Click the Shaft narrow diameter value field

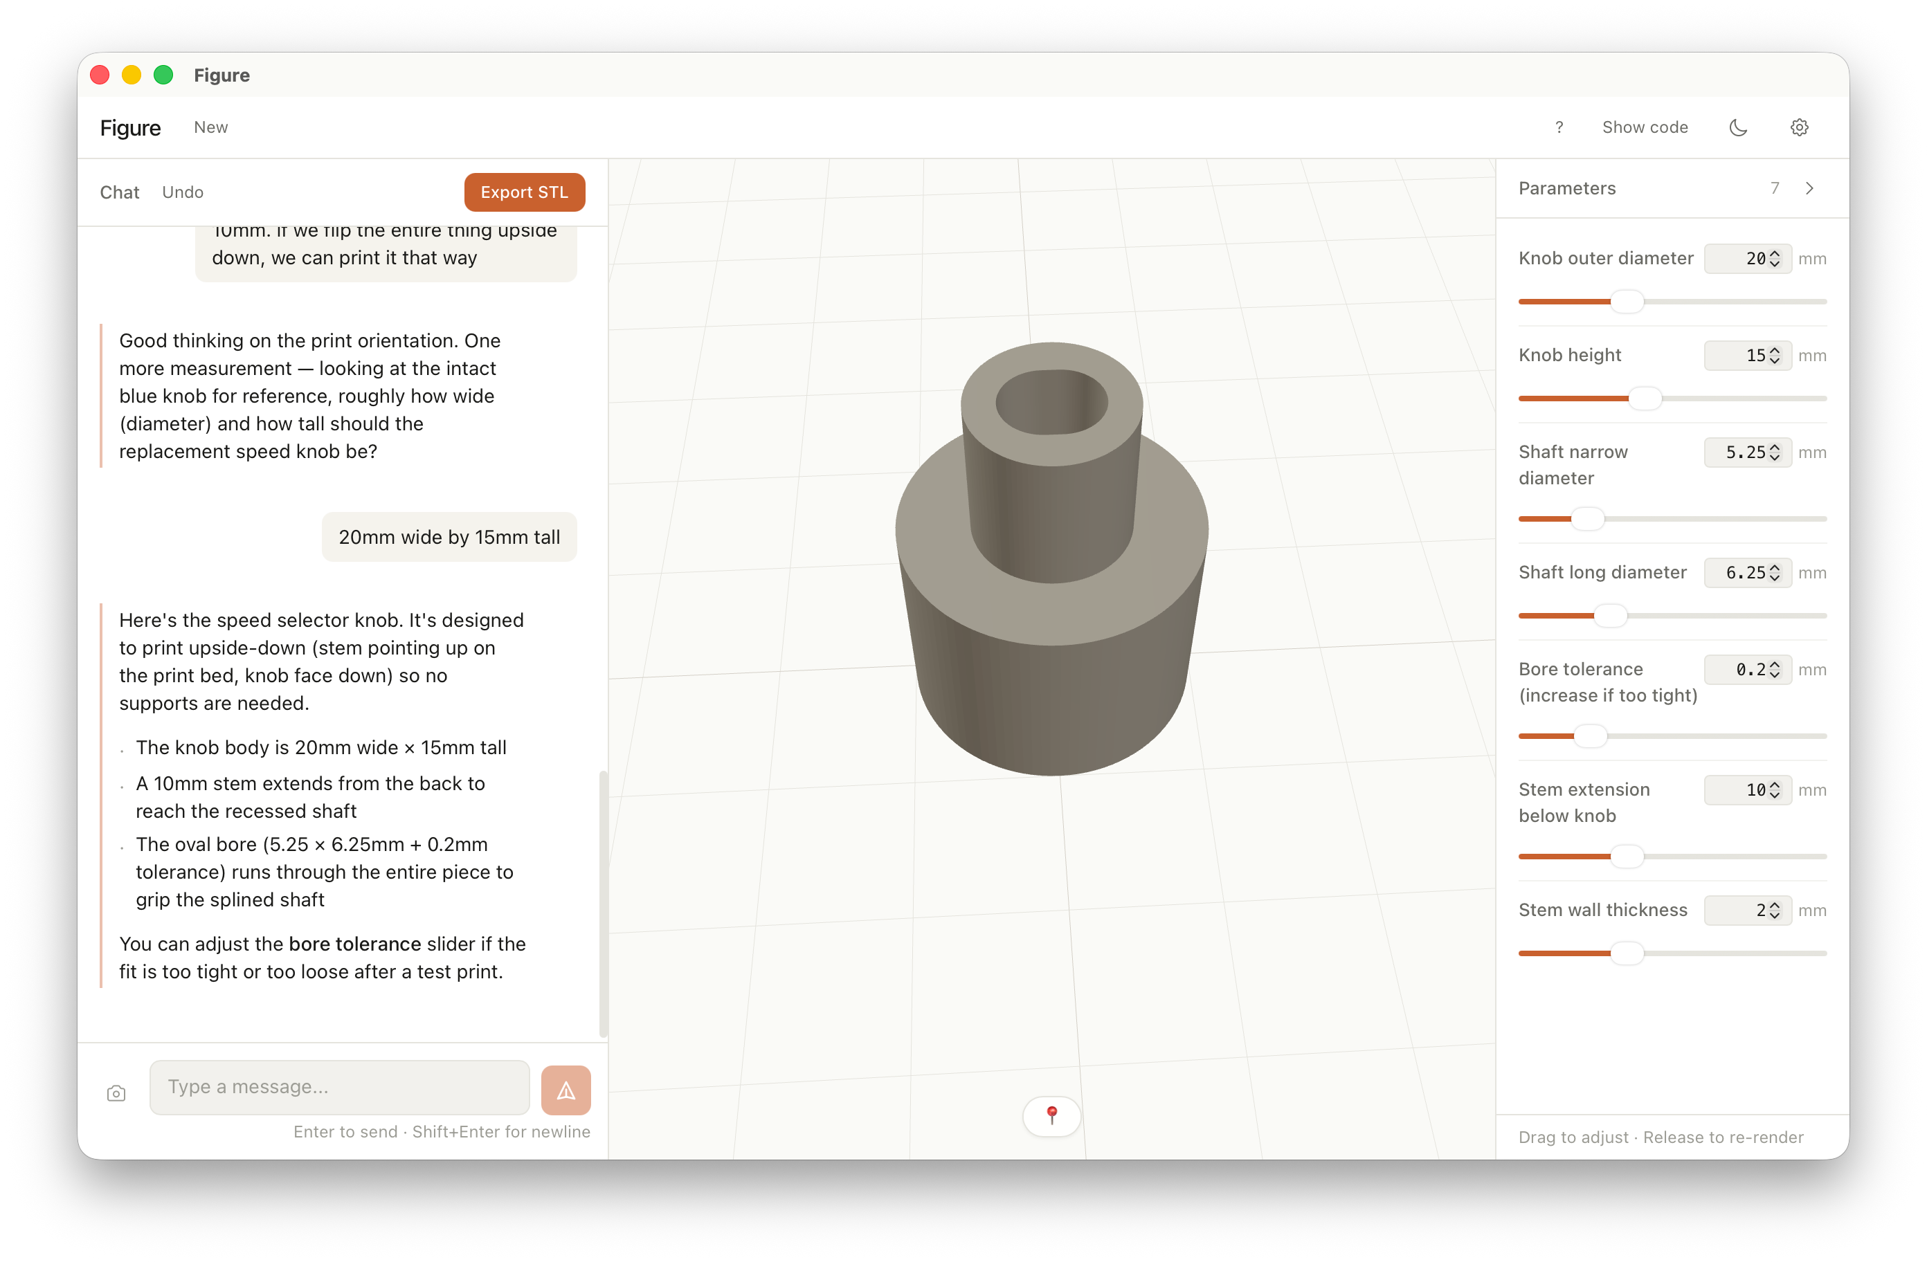[1746, 452]
